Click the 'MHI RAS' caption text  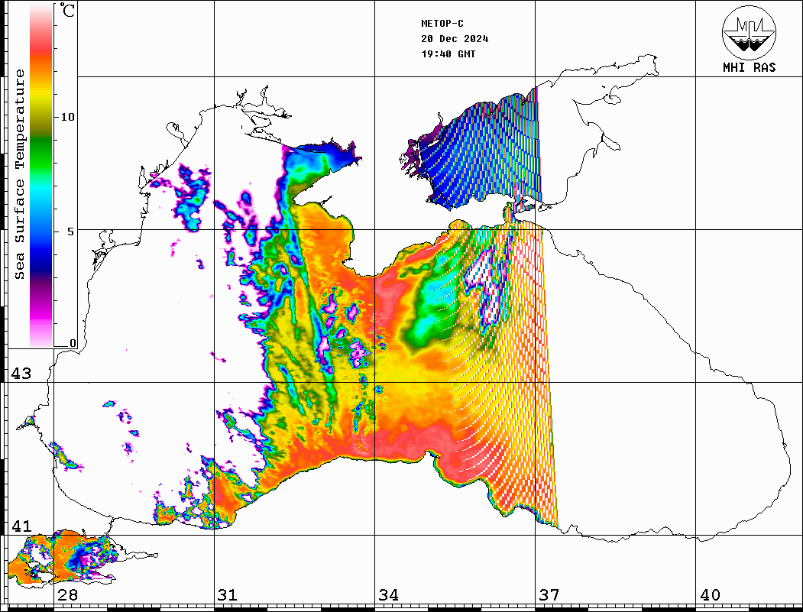(x=750, y=67)
